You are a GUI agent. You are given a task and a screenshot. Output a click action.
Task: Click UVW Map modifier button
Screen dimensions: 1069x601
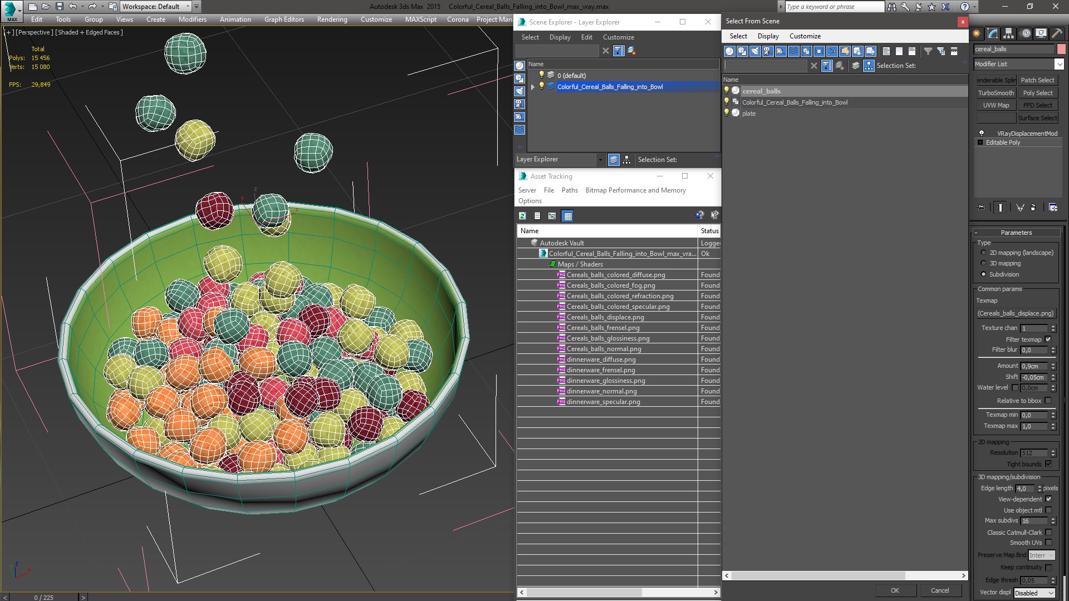point(996,105)
